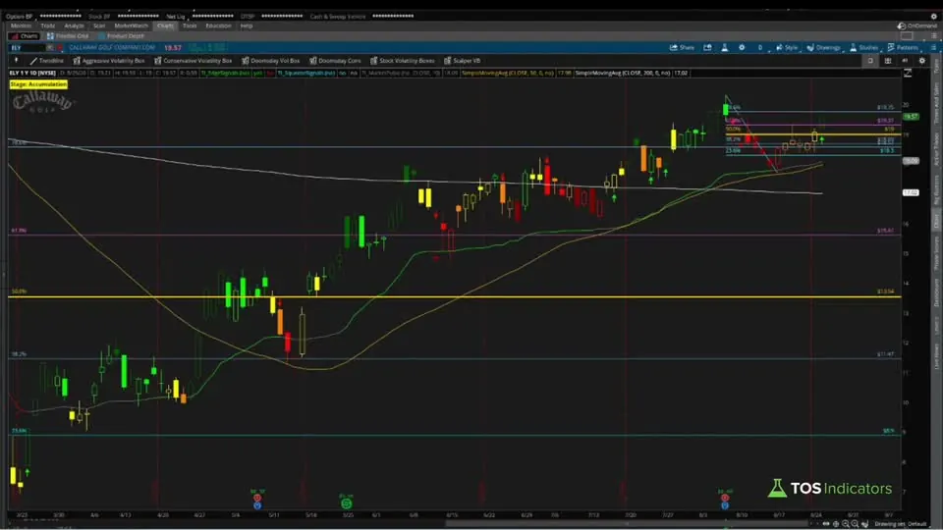
Task: Open the Studies dropdown
Action: [x=864, y=47]
